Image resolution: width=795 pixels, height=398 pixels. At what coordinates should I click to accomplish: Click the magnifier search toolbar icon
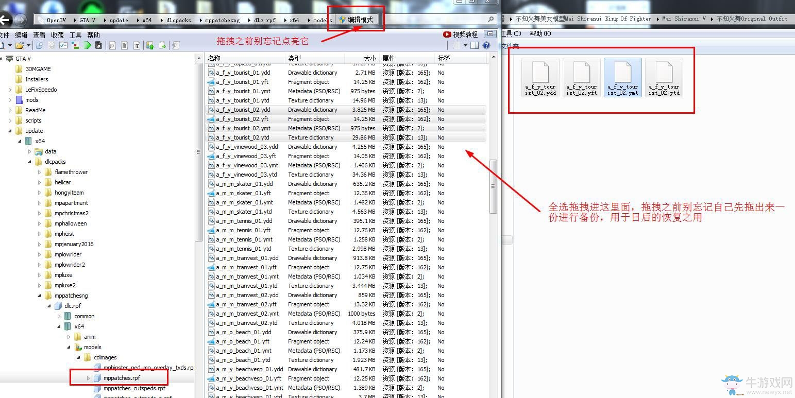click(x=112, y=45)
